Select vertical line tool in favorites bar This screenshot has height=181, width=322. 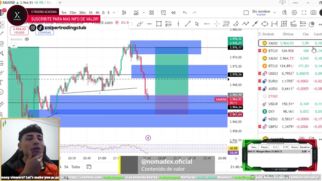[x=178, y=24]
